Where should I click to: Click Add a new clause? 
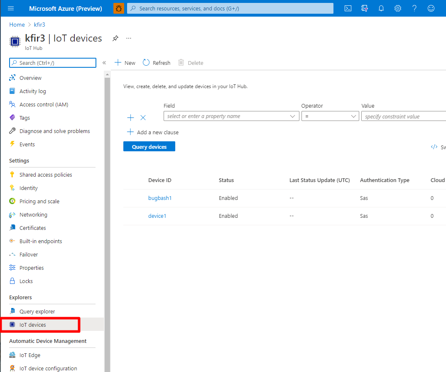tap(153, 132)
